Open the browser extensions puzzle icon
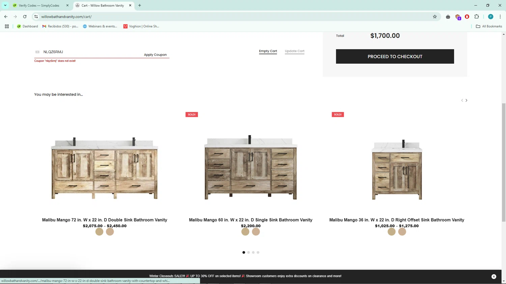This screenshot has height=284, width=506. click(477, 16)
